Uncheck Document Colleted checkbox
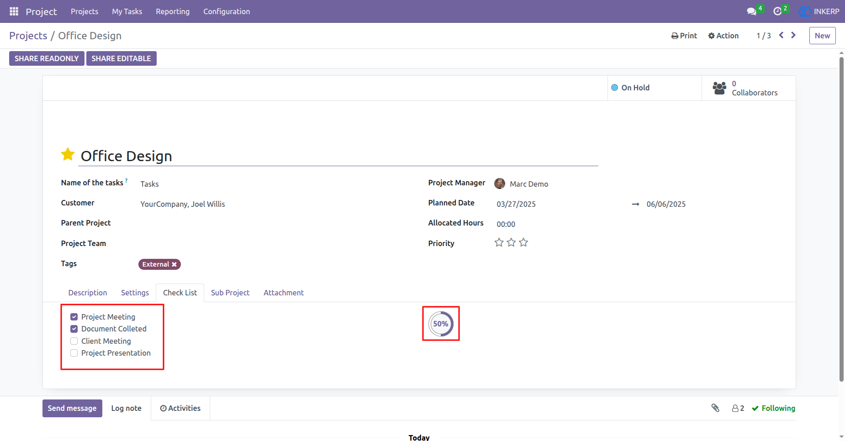The image size is (845, 441). point(74,329)
